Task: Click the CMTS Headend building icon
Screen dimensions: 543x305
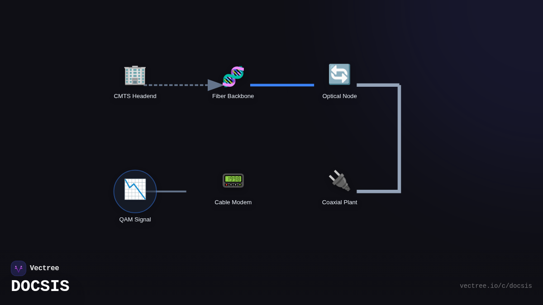Action: [x=135, y=75]
